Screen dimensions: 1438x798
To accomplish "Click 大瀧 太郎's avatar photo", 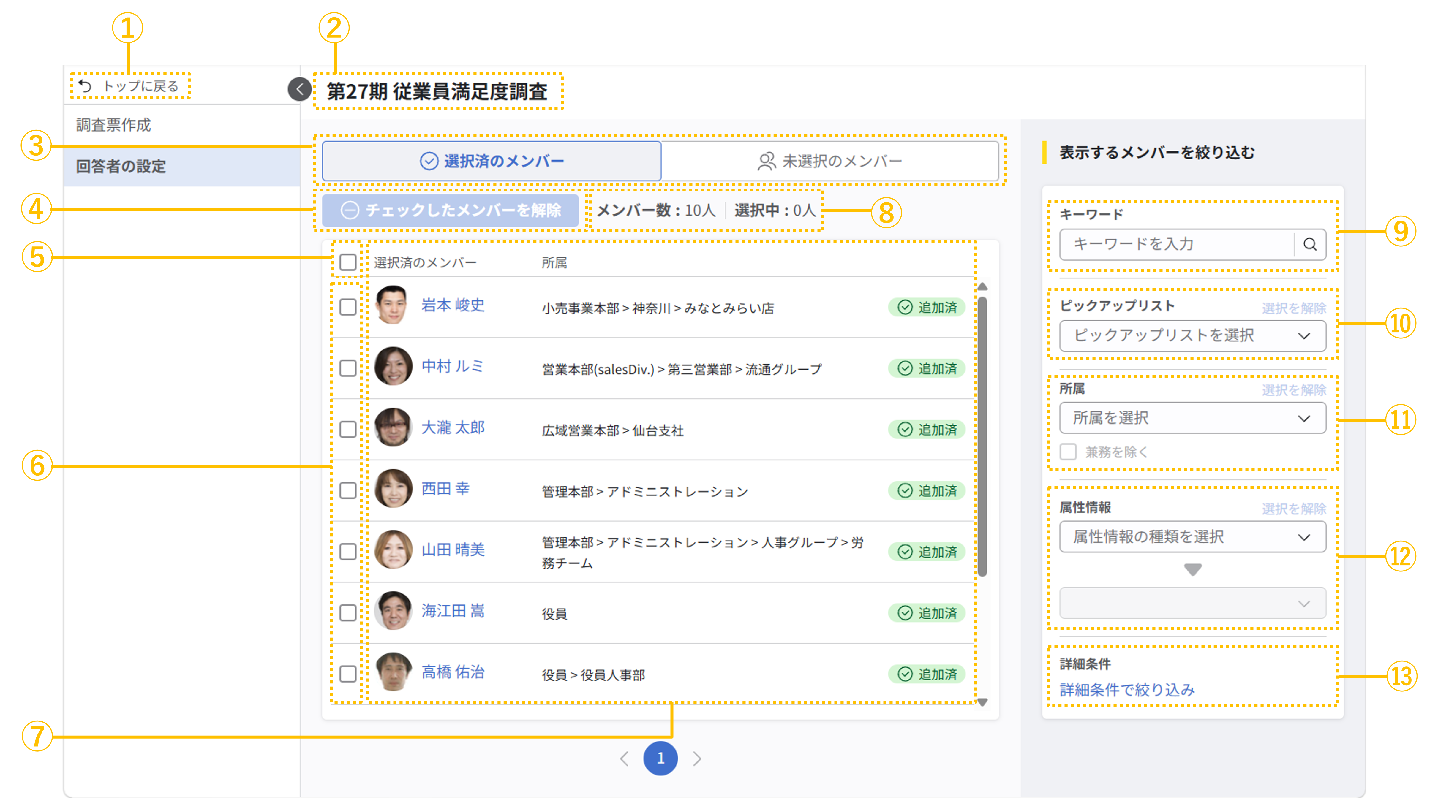I will 393,427.
